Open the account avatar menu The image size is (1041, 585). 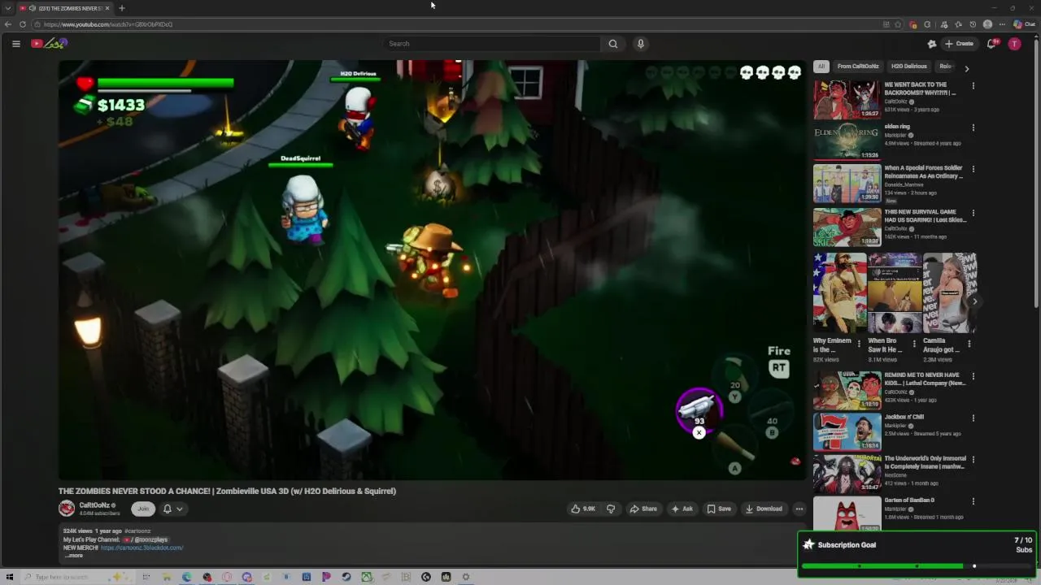pos(1014,44)
